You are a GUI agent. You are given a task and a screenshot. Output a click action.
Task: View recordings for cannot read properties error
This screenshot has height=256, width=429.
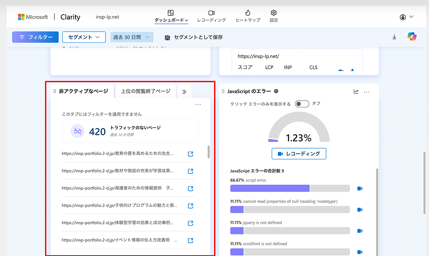point(360,210)
